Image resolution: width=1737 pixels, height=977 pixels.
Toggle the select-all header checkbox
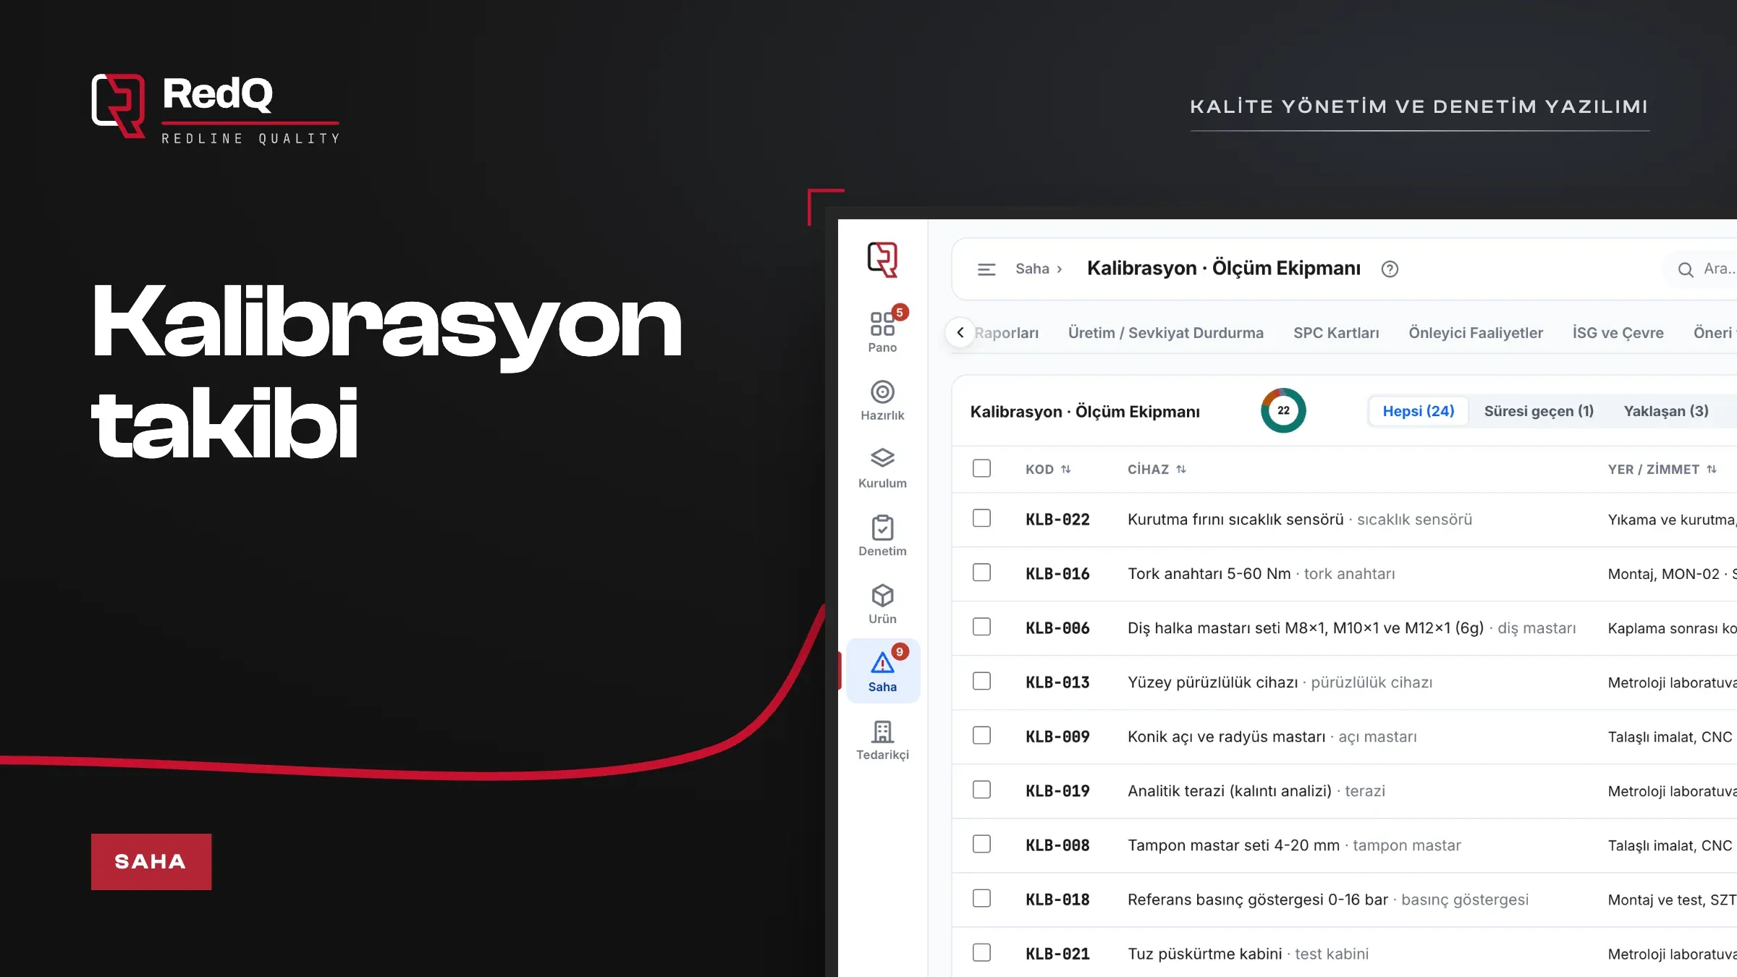(981, 468)
